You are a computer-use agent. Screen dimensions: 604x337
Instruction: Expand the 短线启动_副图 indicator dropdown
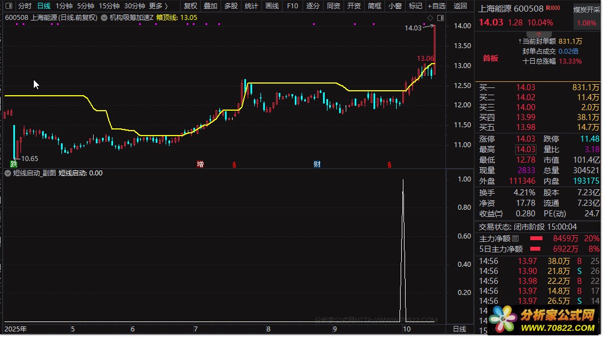7,173
